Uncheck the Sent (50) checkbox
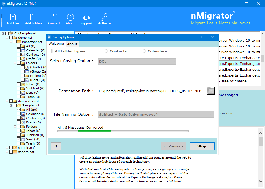 click(x=19, y=139)
